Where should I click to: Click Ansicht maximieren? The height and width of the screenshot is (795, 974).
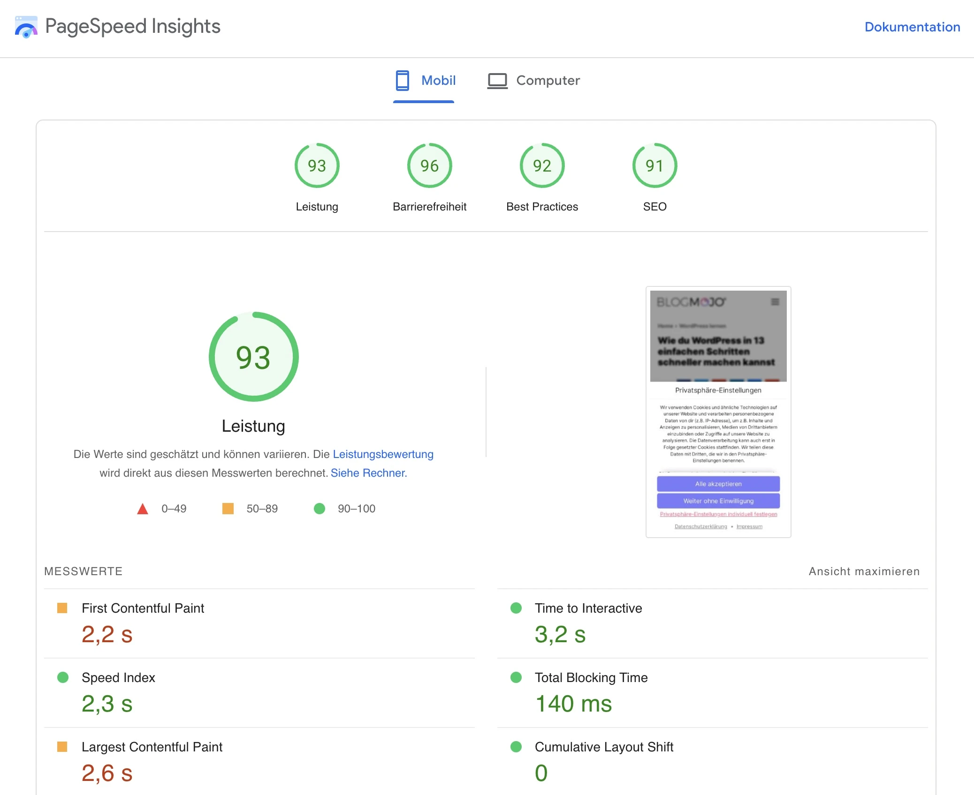point(864,571)
